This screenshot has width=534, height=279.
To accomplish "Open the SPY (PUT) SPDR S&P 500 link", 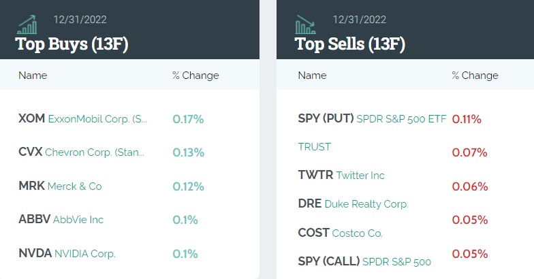I will pyautogui.click(x=372, y=119).
